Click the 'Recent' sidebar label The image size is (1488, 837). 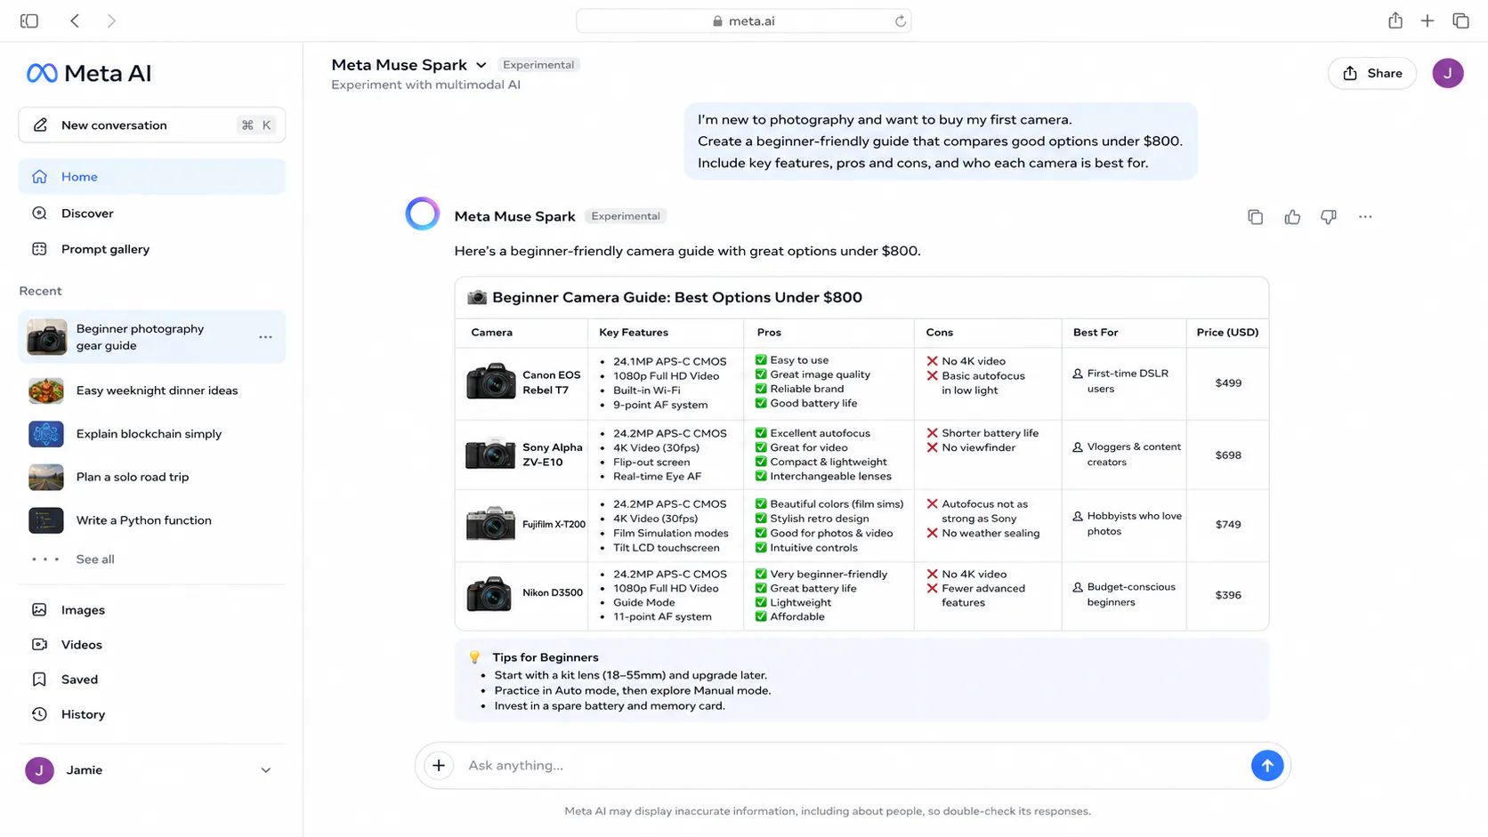[41, 291]
